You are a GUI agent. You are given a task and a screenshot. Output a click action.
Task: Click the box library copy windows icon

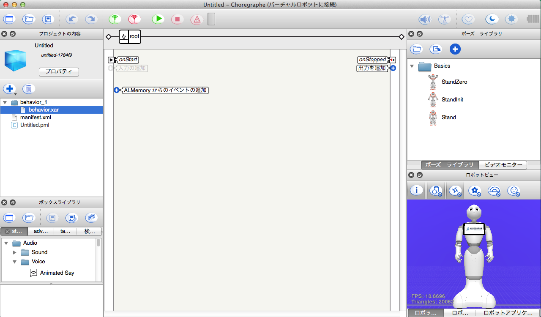[91, 218]
